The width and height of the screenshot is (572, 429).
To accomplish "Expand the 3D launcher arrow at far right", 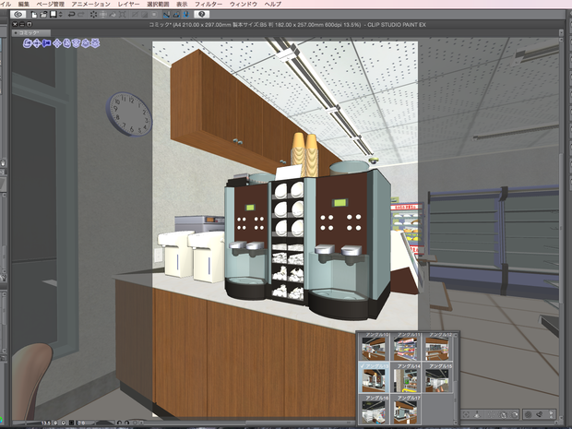I will [552, 414].
